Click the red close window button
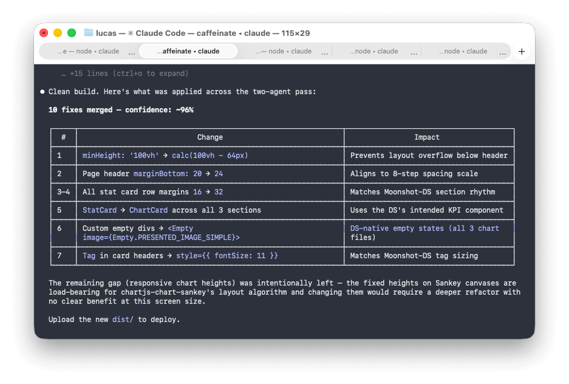The image size is (569, 384). pos(44,33)
